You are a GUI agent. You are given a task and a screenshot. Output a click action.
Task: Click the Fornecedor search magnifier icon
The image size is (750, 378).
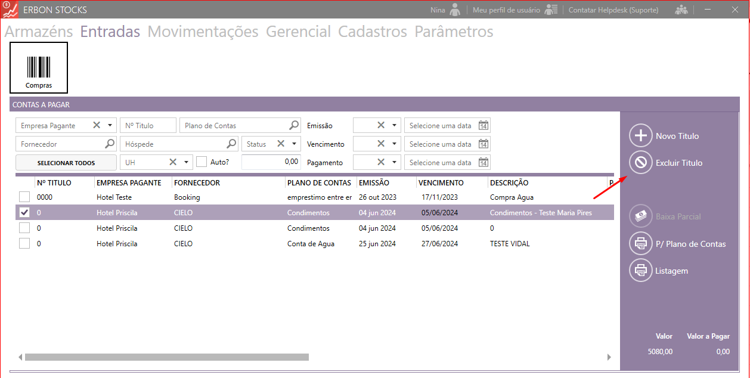click(110, 144)
